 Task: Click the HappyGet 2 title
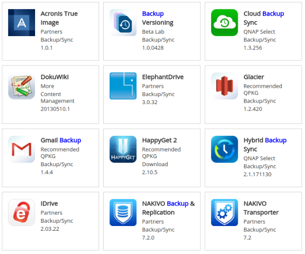(x=160, y=141)
